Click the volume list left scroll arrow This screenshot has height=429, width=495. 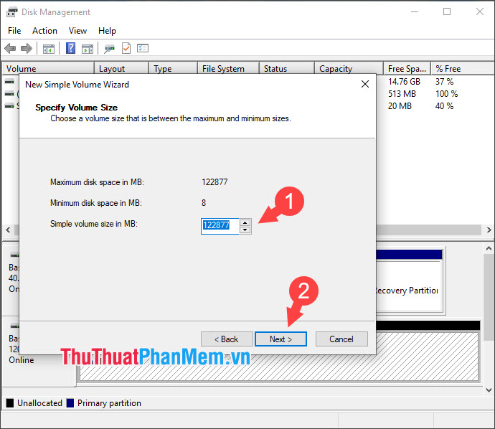click(x=8, y=230)
